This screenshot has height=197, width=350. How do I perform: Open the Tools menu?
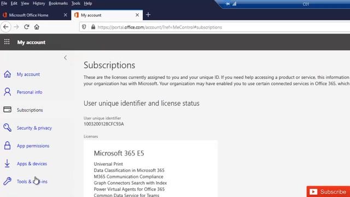click(x=75, y=3)
